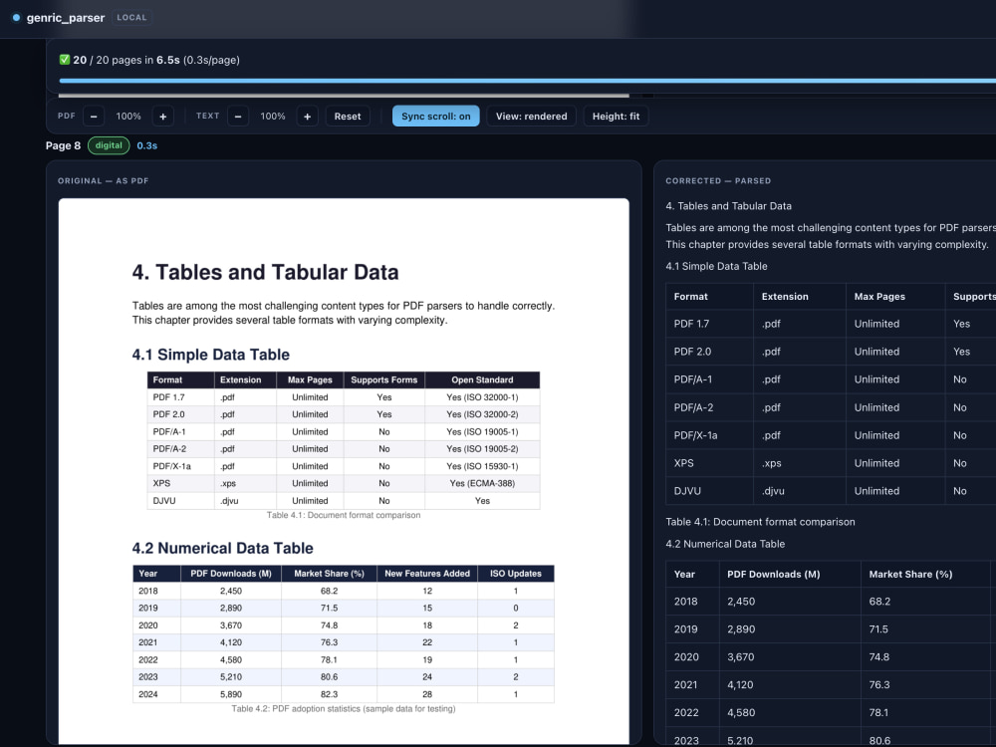Click the blue dot beside genric_parser
This screenshot has width=996, height=747.
coord(17,18)
